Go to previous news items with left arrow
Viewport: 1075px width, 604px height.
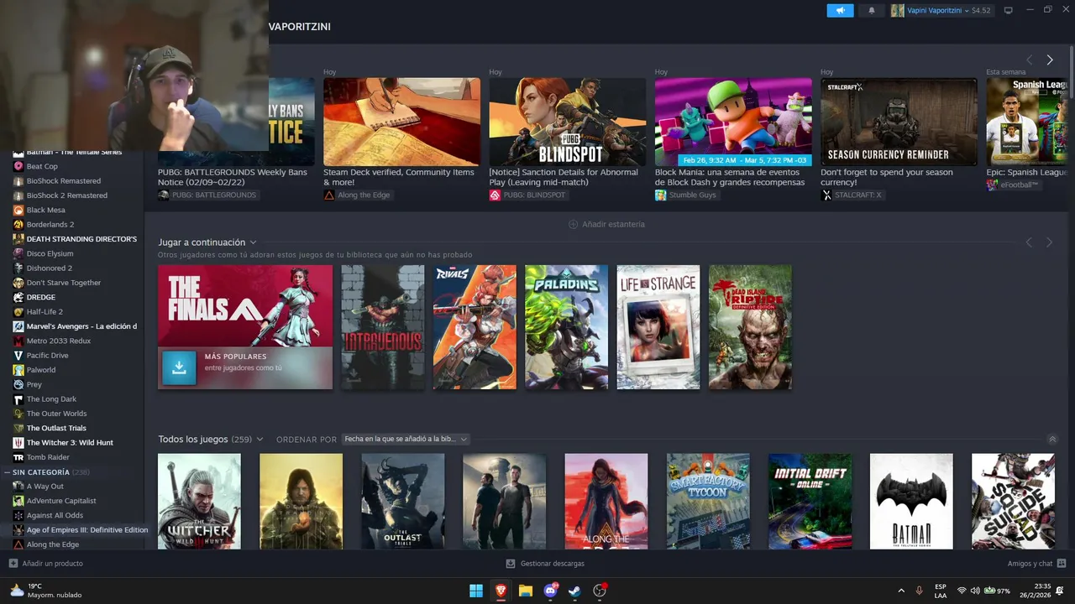[1029, 60]
